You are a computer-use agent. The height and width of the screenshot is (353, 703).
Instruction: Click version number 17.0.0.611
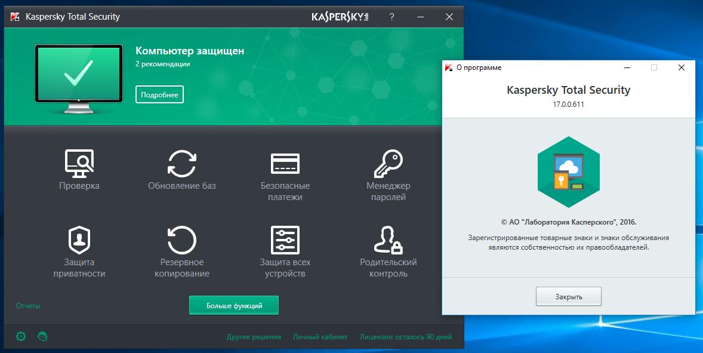click(x=568, y=104)
